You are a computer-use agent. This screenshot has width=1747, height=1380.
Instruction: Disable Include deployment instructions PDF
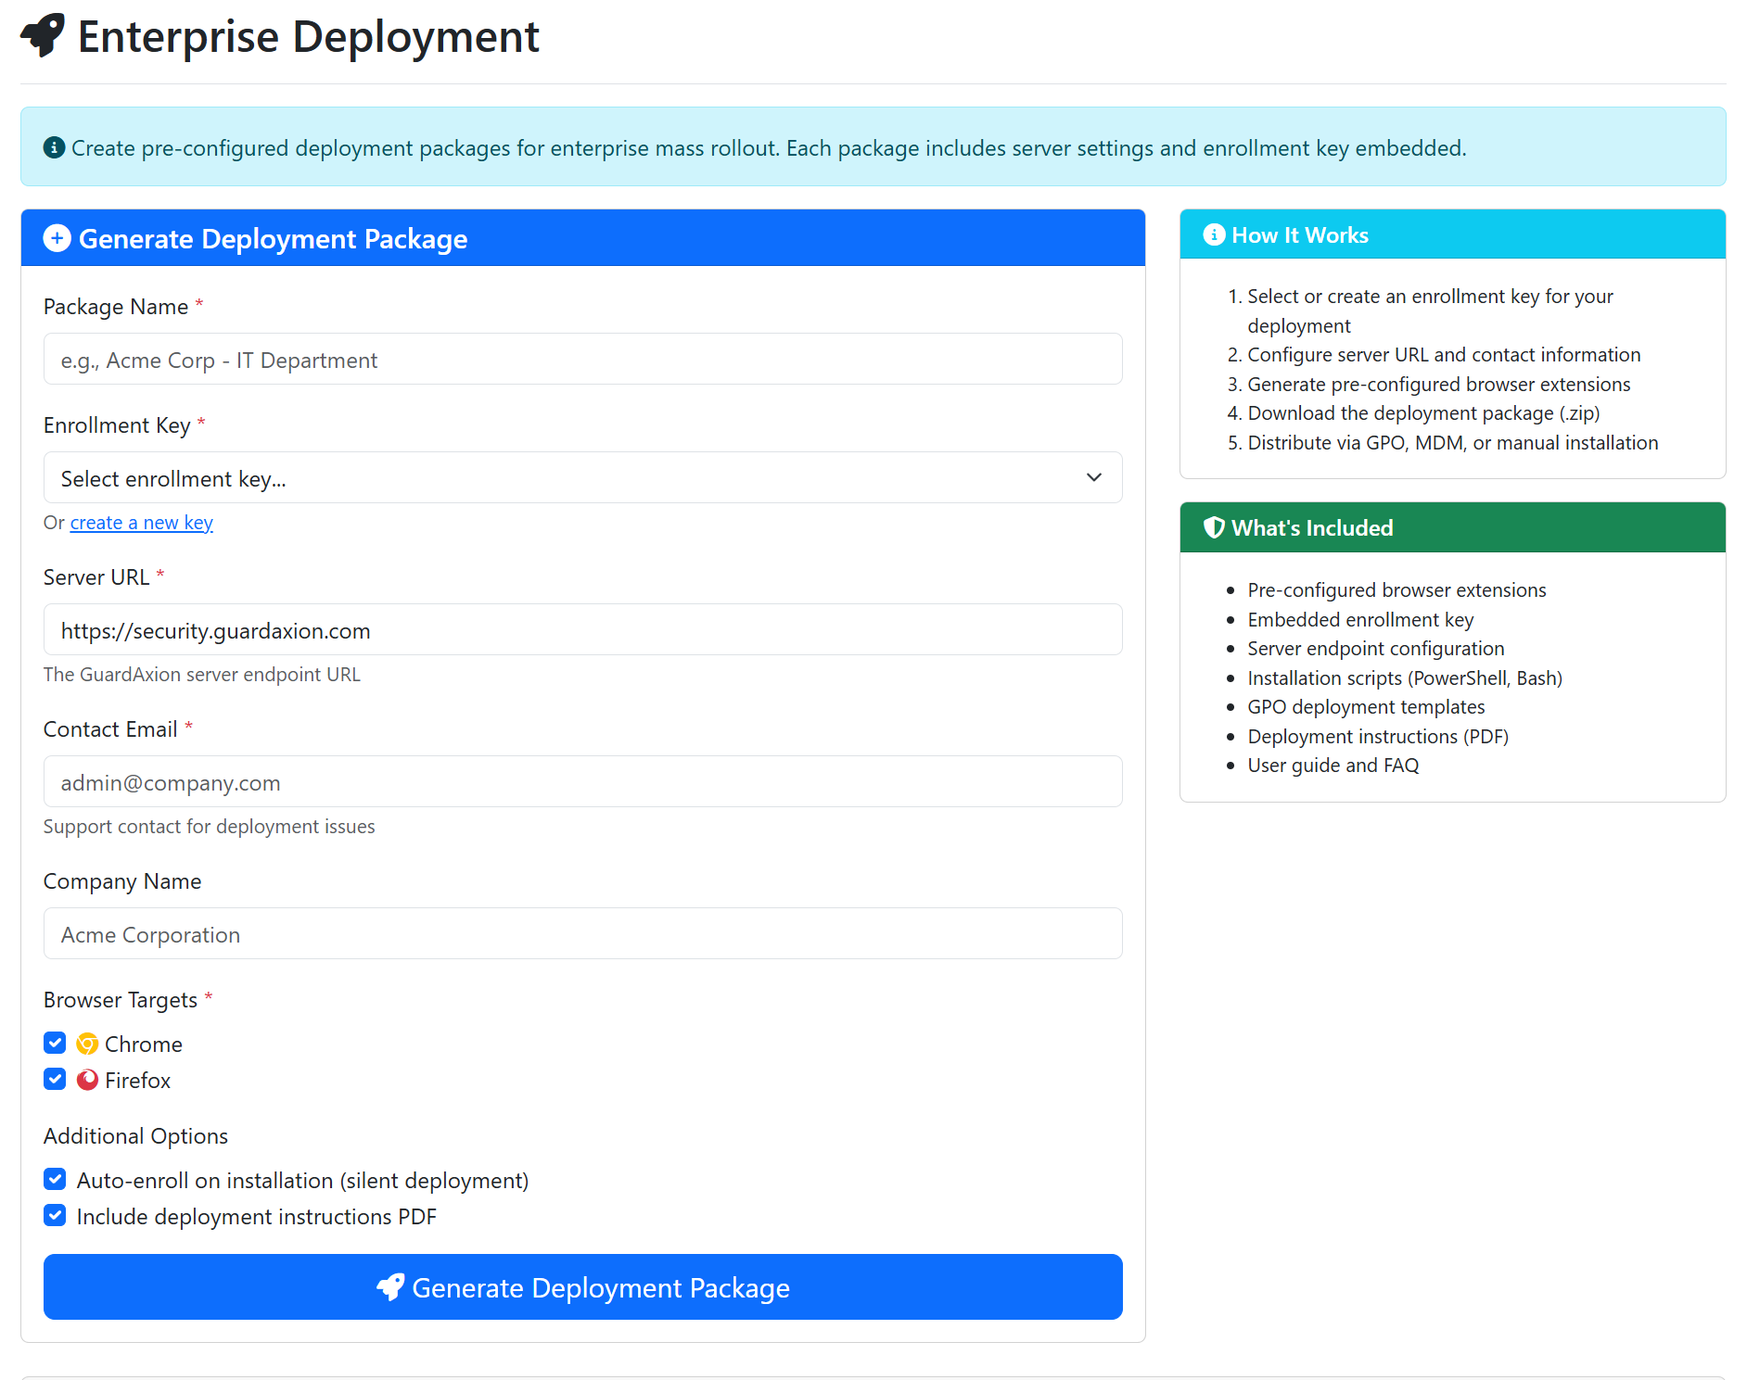55,1215
